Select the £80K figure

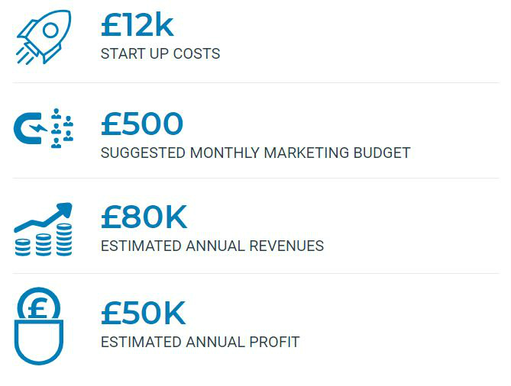[144, 218]
